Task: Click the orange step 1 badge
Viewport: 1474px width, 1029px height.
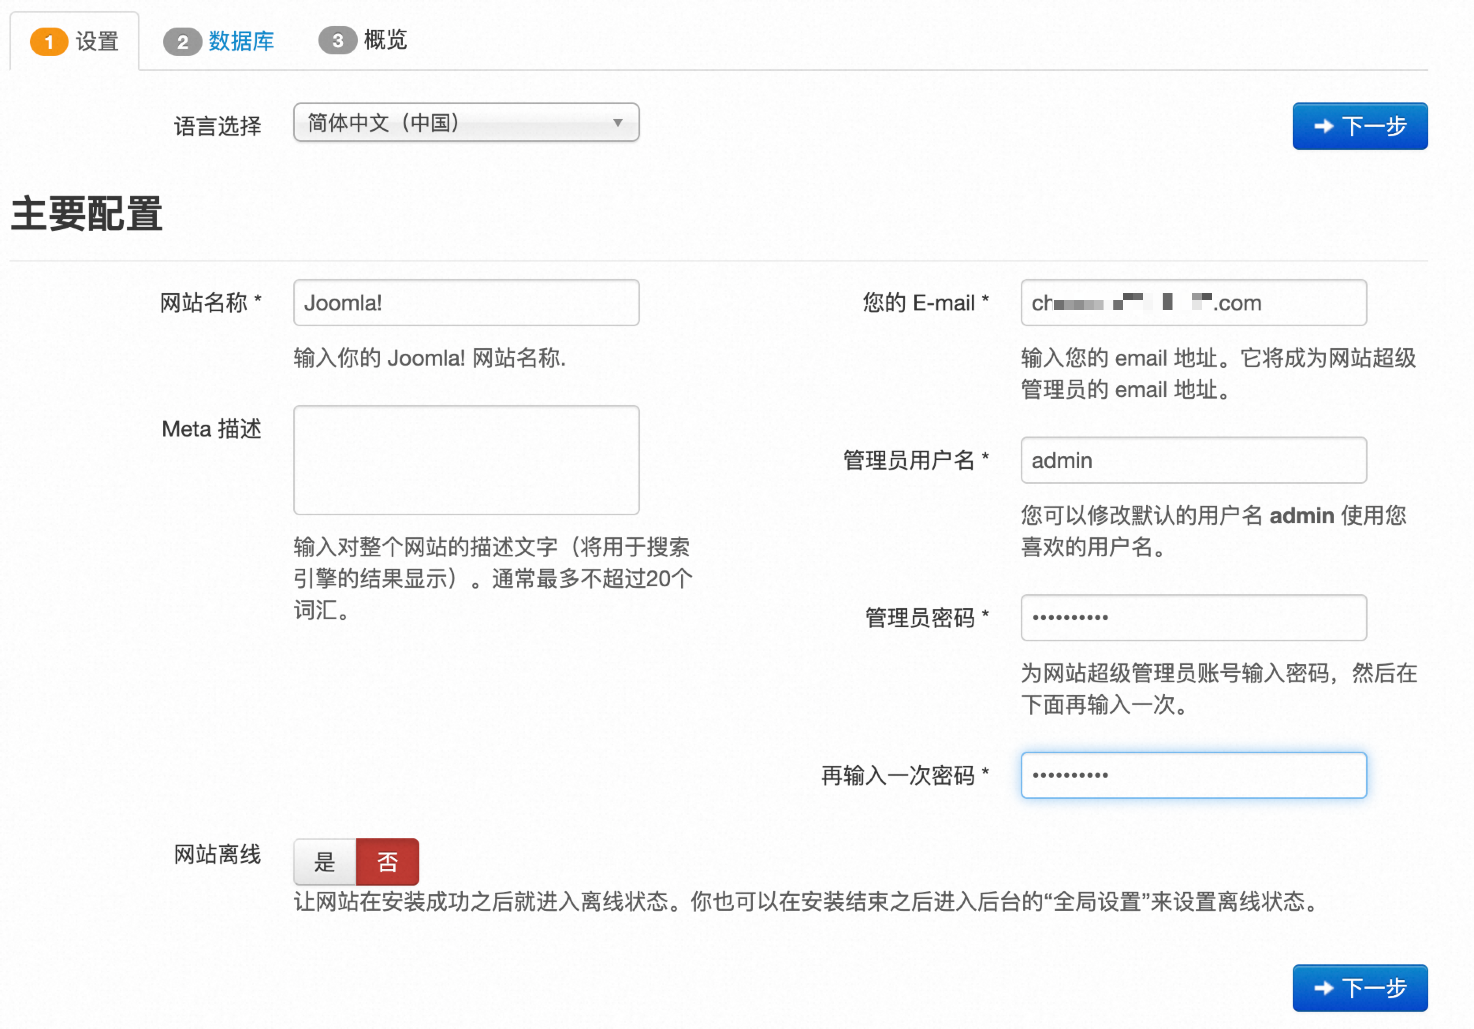Action: pyautogui.click(x=49, y=42)
